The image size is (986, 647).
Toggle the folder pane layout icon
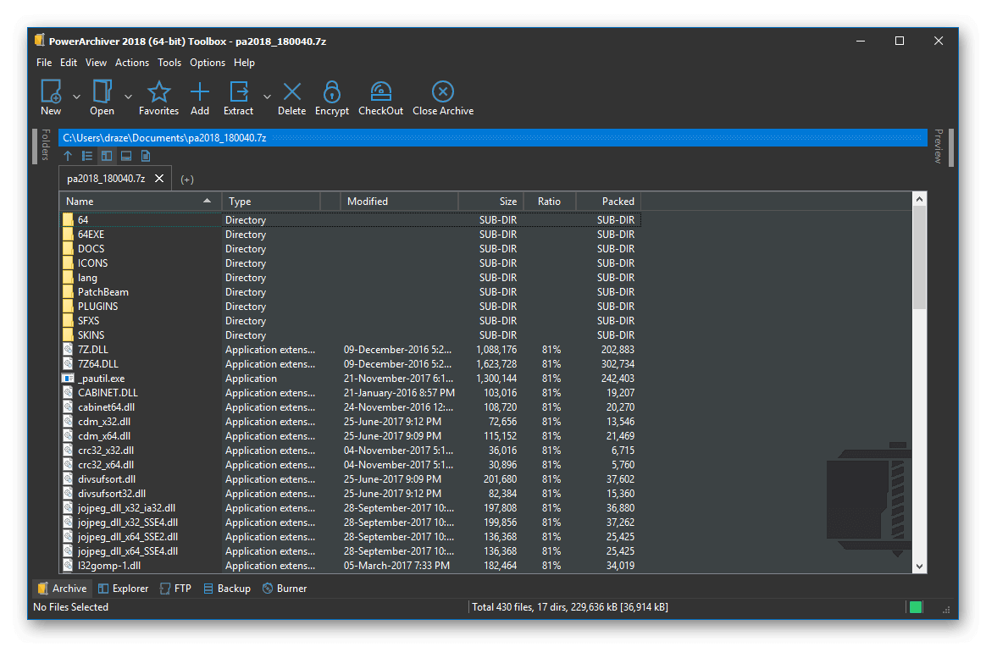[x=107, y=156]
